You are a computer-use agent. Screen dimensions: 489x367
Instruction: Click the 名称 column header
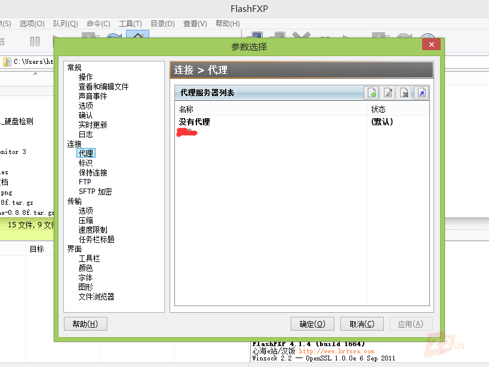[x=270, y=109]
